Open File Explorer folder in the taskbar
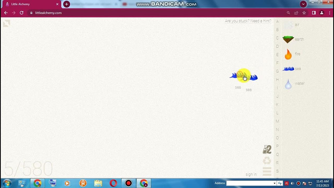 [98, 183]
